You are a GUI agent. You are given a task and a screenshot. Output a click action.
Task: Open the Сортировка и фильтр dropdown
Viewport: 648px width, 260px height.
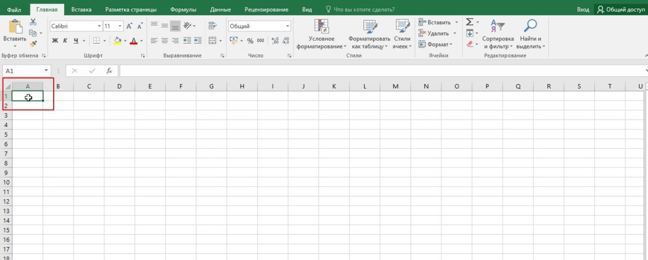(498, 33)
